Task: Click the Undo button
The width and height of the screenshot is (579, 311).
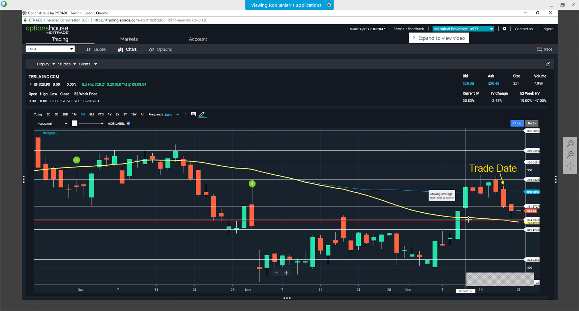Action: click(517, 123)
